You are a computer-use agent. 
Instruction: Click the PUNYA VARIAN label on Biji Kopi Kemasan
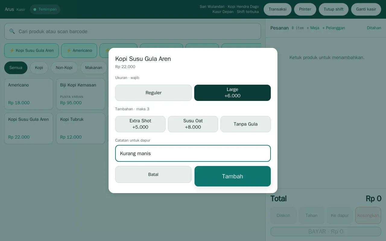pos(72,97)
